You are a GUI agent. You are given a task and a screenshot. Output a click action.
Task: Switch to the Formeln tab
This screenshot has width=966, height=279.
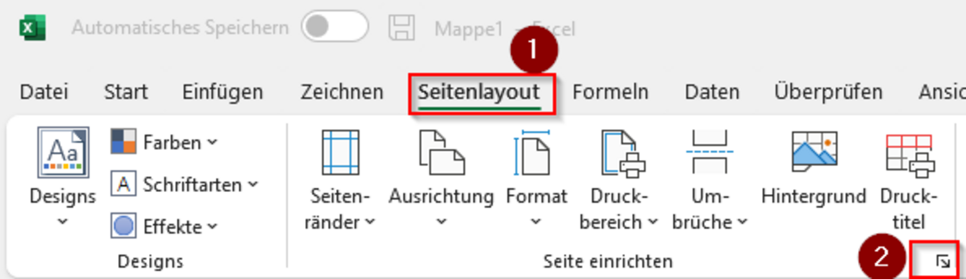(x=610, y=92)
